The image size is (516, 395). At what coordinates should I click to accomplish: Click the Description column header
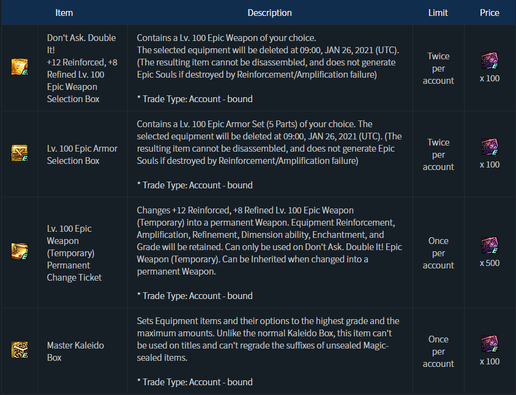click(x=269, y=13)
